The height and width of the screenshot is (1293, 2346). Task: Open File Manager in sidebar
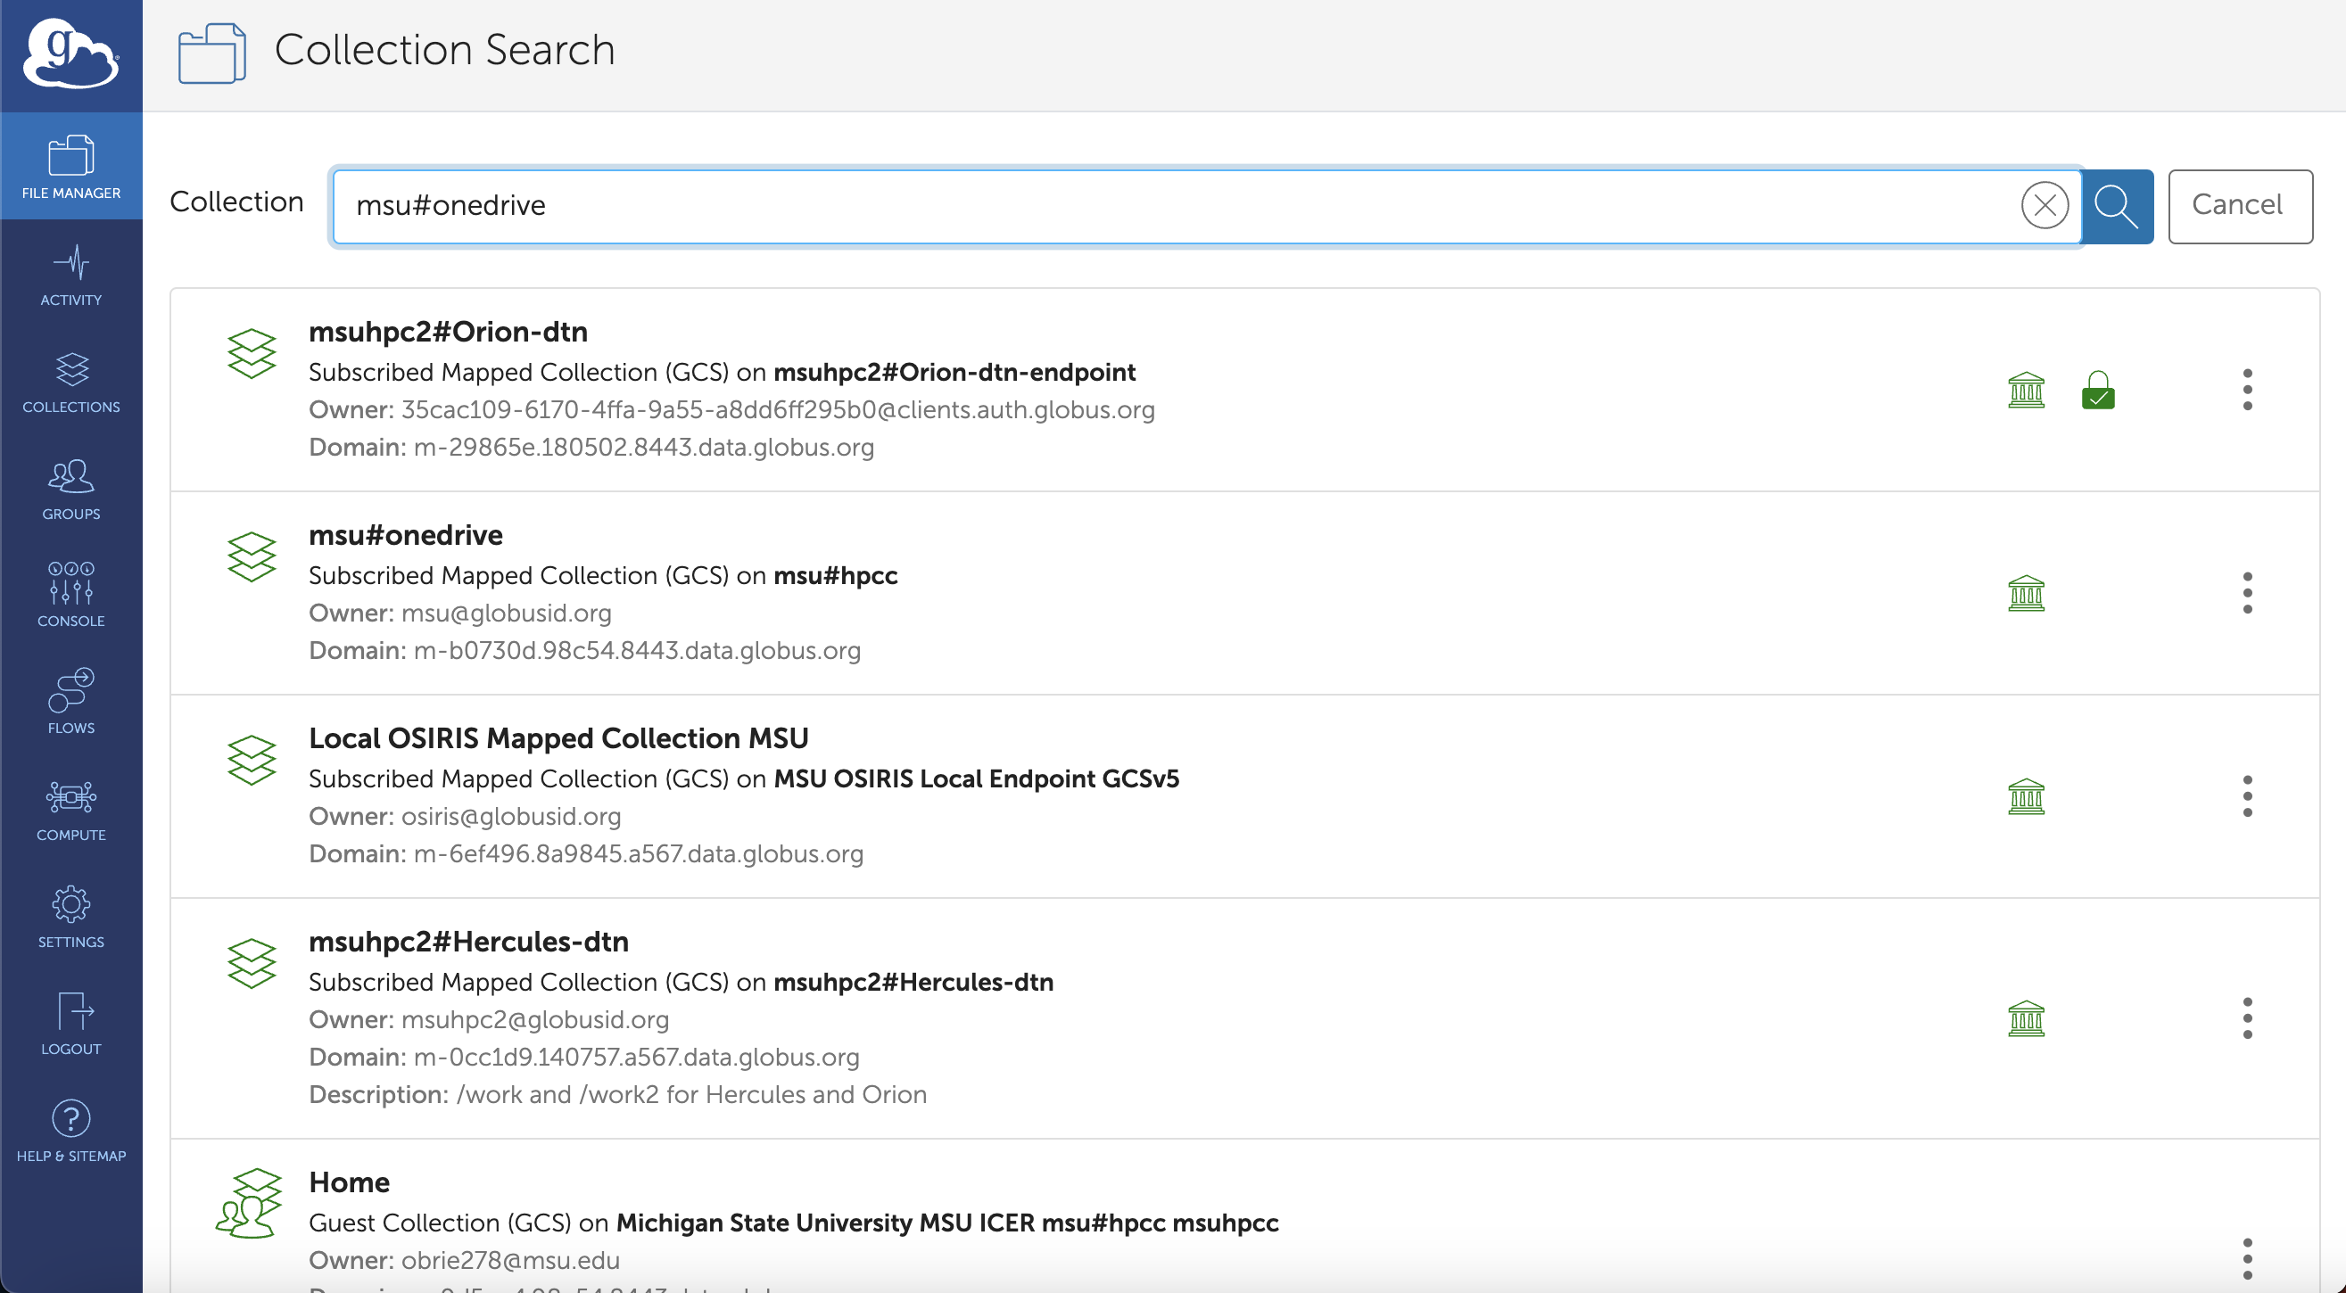[x=71, y=167]
